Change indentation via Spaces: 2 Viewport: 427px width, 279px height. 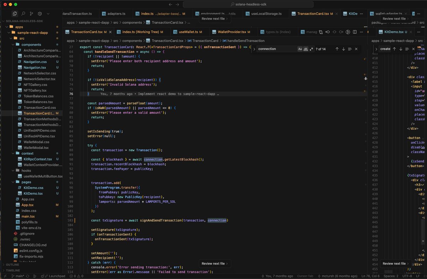pyautogui.click(x=391, y=276)
